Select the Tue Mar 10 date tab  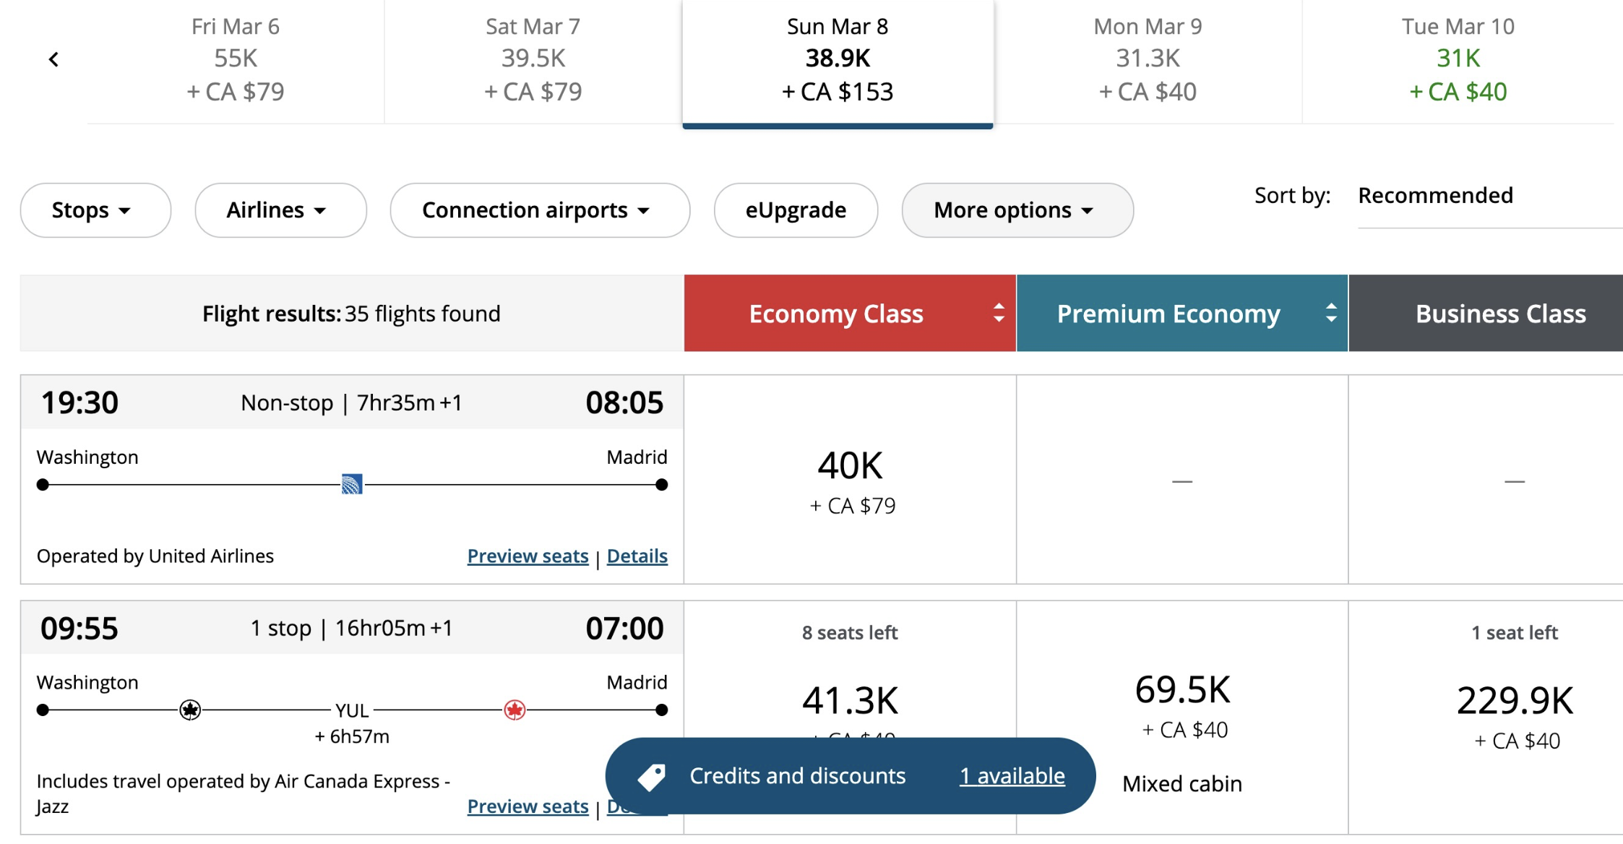coord(1458,59)
